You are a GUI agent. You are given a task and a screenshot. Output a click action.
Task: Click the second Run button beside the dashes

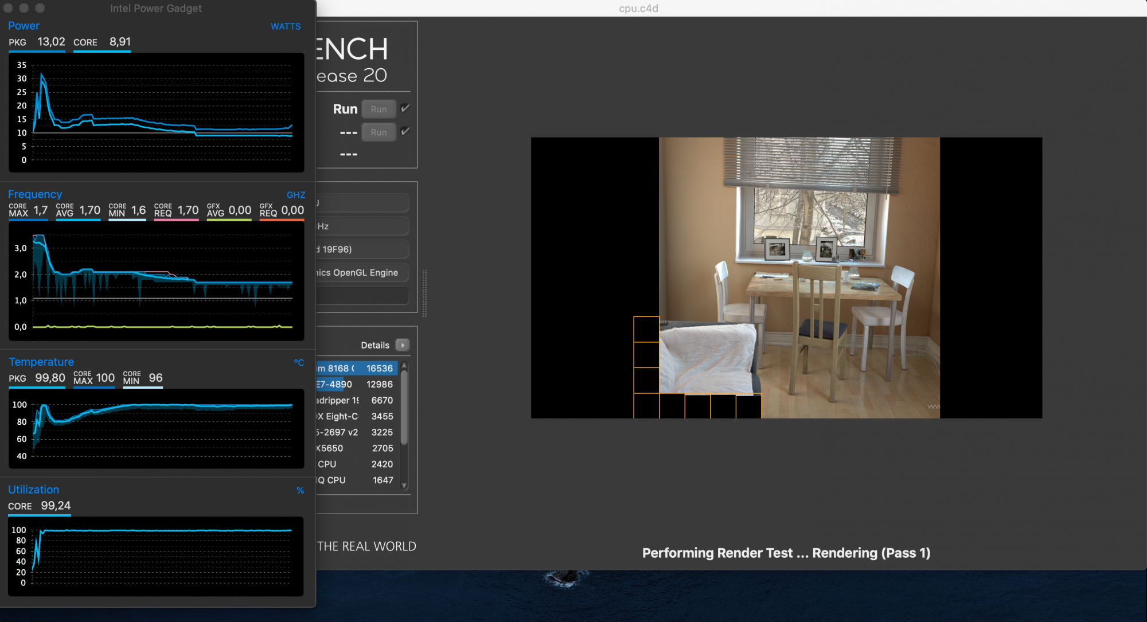(379, 132)
